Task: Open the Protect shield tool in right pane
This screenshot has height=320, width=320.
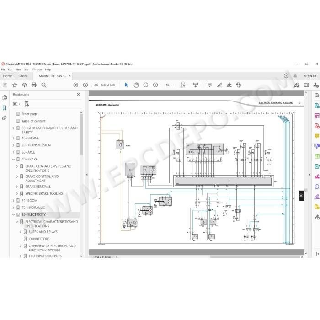Action: [x=317, y=187]
